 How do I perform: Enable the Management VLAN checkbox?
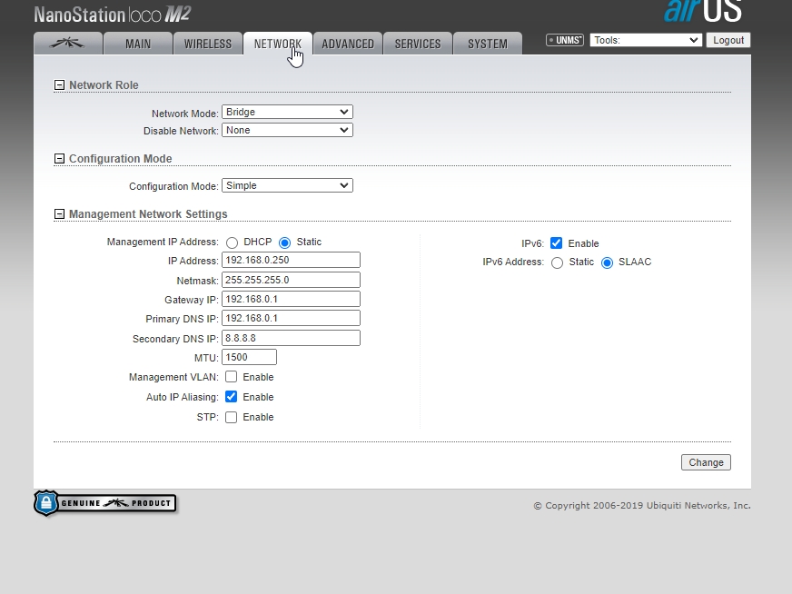(231, 377)
